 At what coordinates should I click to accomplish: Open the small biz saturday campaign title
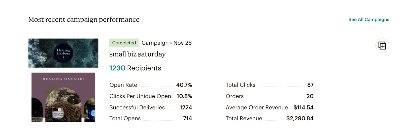tap(138, 54)
